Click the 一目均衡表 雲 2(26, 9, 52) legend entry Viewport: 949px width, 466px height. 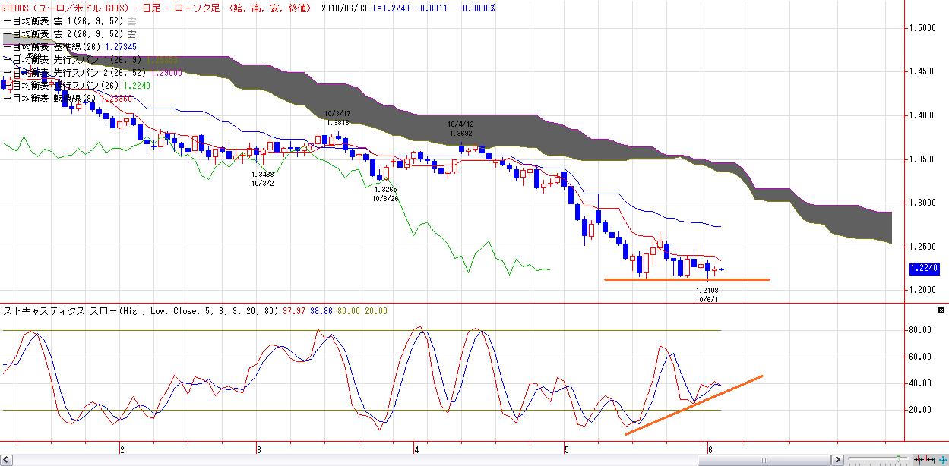70,33
